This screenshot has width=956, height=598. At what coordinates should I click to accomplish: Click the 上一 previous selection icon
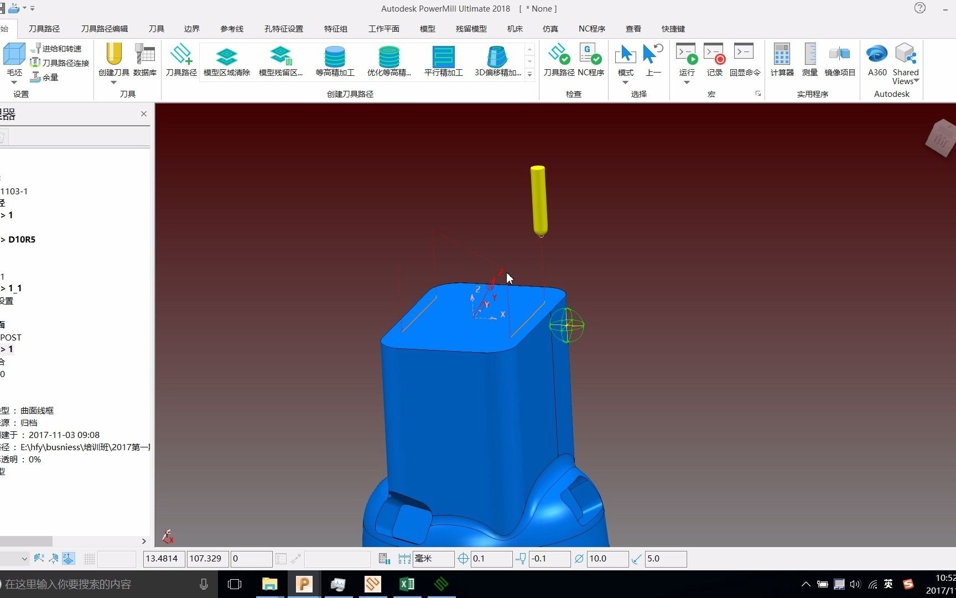pos(653,54)
